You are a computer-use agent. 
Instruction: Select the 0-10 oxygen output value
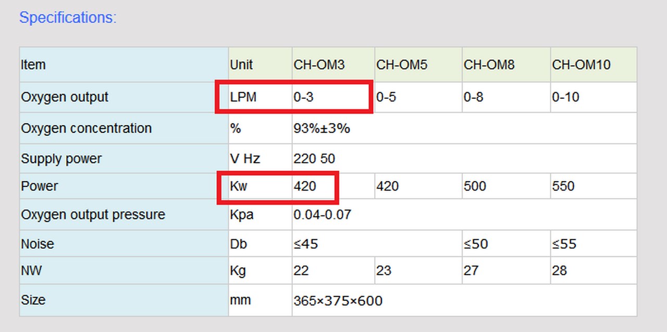coord(565,97)
